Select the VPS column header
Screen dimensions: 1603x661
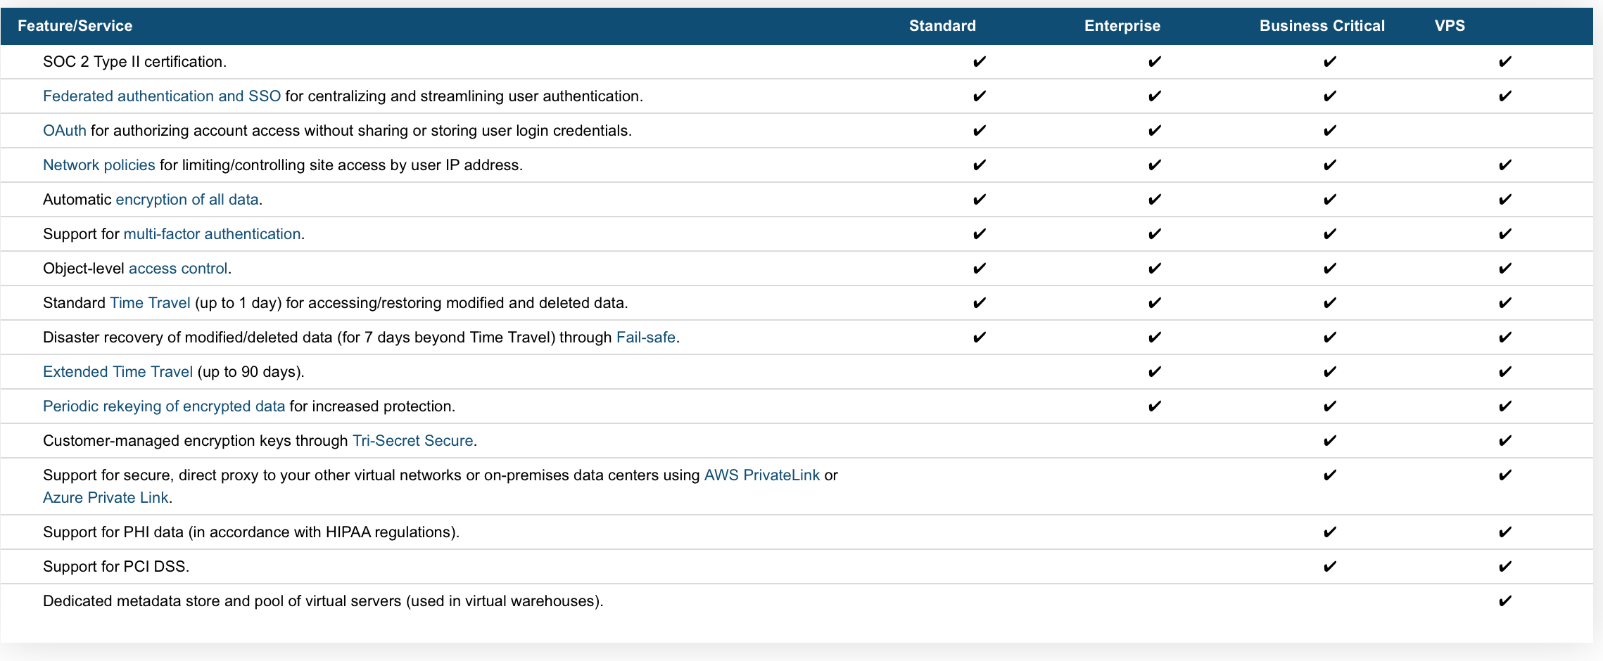(1450, 26)
